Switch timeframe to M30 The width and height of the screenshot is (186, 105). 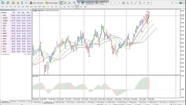(44, 7)
